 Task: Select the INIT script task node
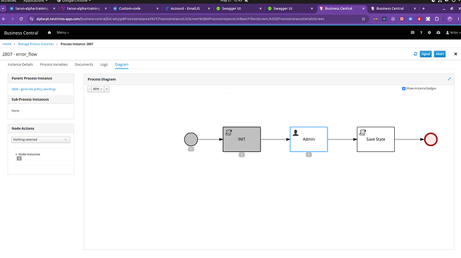(242, 139)
